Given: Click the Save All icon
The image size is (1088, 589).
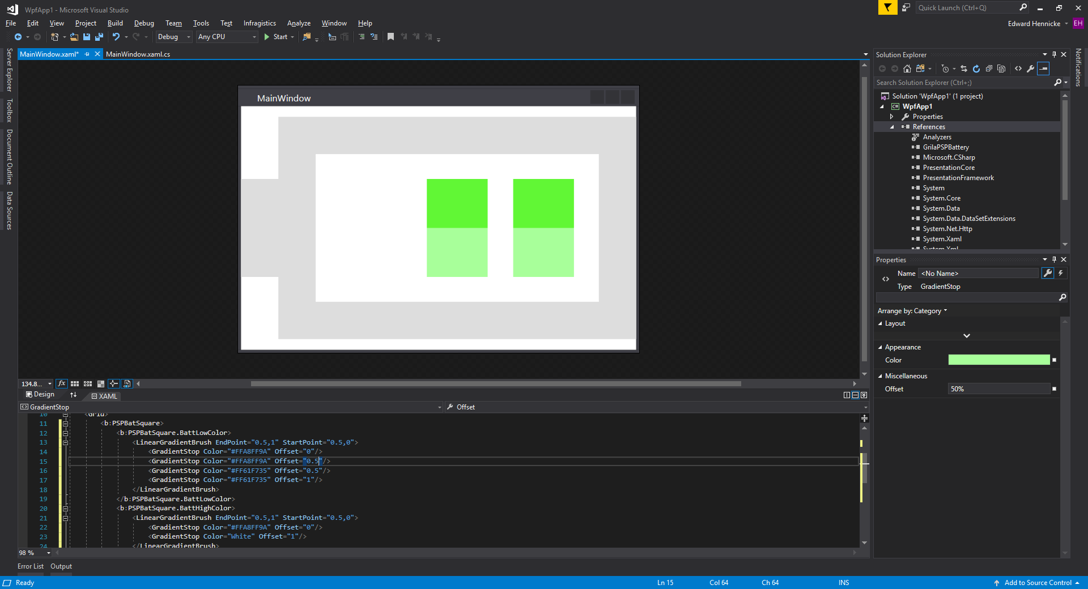Looking at the screenshot, I should (x=99, y=37).
